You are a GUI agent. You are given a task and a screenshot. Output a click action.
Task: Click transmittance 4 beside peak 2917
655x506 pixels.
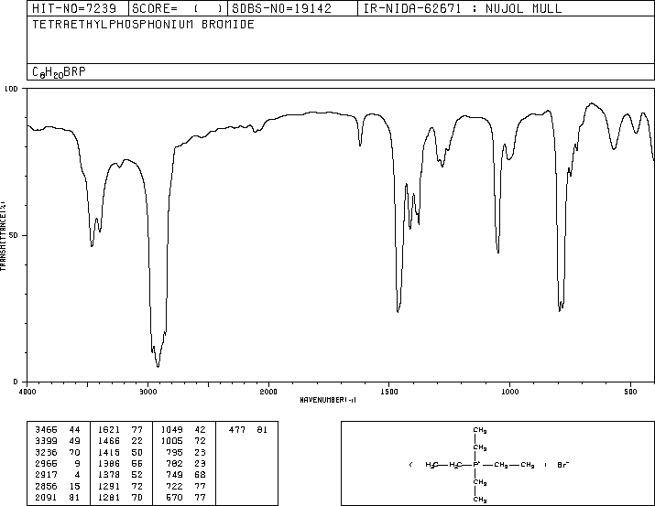pyautogui.click(x=77, y=475)
